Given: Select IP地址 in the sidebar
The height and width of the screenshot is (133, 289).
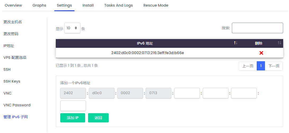Looking at the screenshot, I should (x=9, y=46).
